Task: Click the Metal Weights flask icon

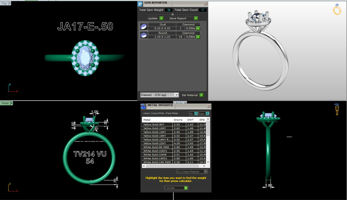Action: (x=143, y=106)
